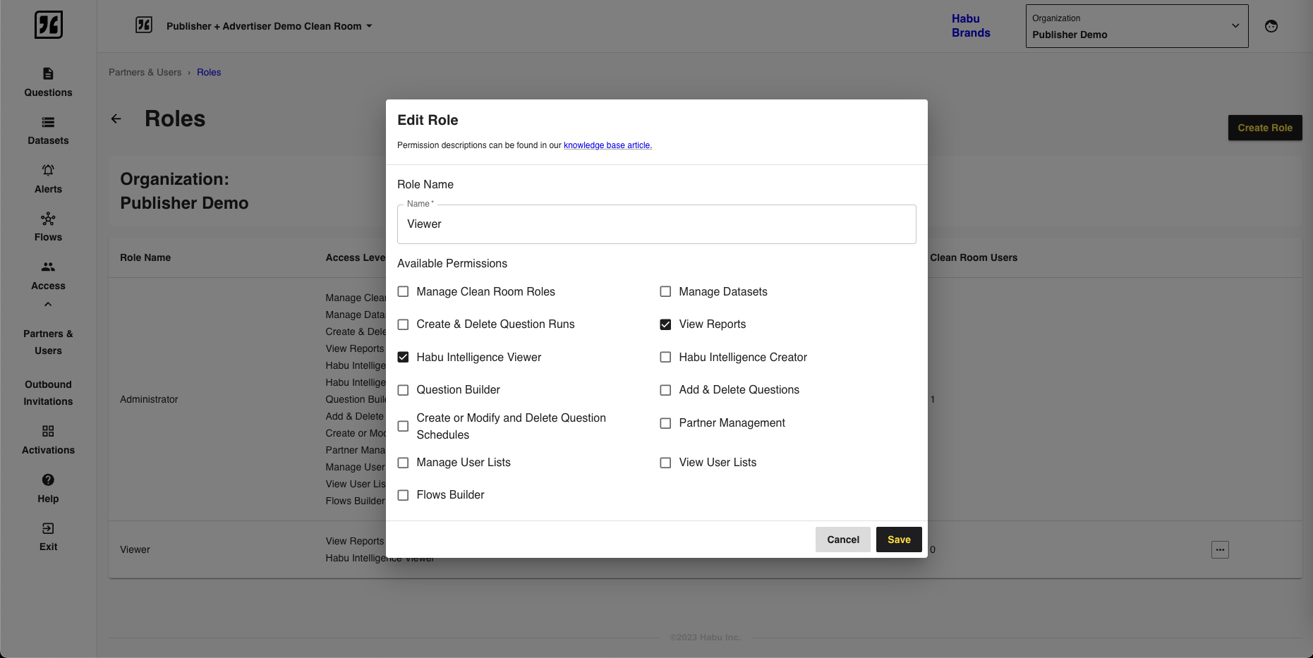This screenshot has height=658, width=1313.
Task: Click Clean Room Users column header
Action: tap(974, 257)
